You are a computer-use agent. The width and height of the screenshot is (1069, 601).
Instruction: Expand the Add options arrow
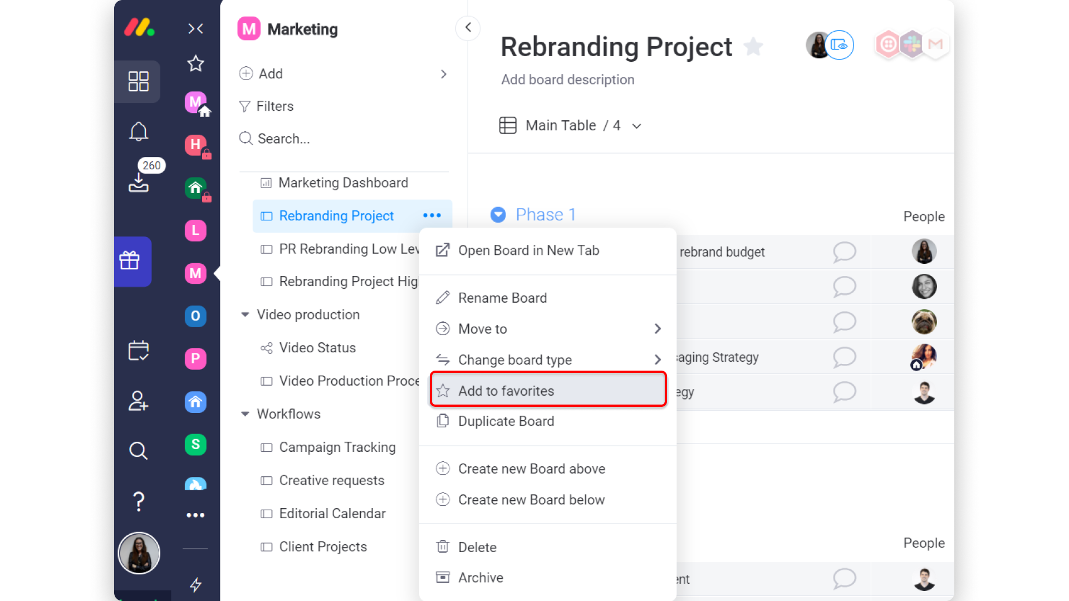pos(443,74)
